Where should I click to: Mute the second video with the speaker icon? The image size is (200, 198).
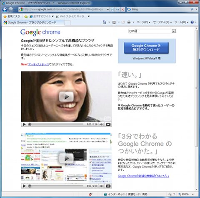[102, 186]
